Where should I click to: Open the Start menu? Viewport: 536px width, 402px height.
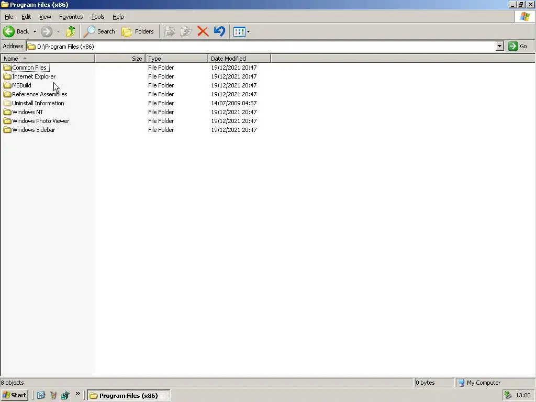[x=14, y=395]
